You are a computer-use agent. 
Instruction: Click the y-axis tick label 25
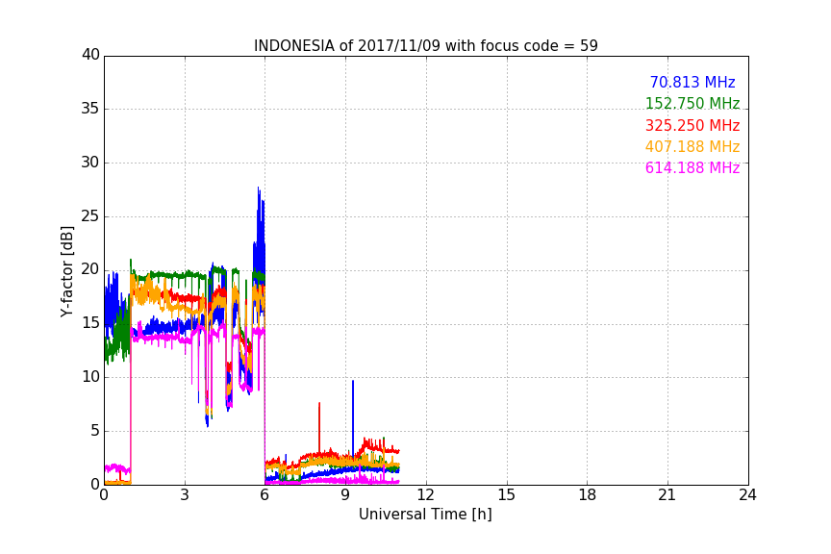90,215
